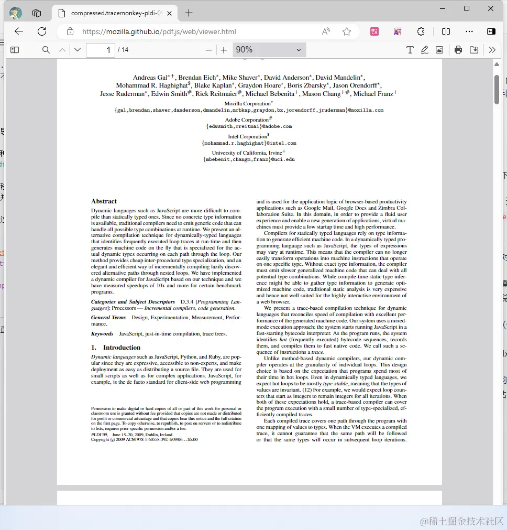Image resolution: width=507 pixels, height=530 pixels.
Task: Close the compressed.tracemonkey-pldi tab
Action: 170,13
